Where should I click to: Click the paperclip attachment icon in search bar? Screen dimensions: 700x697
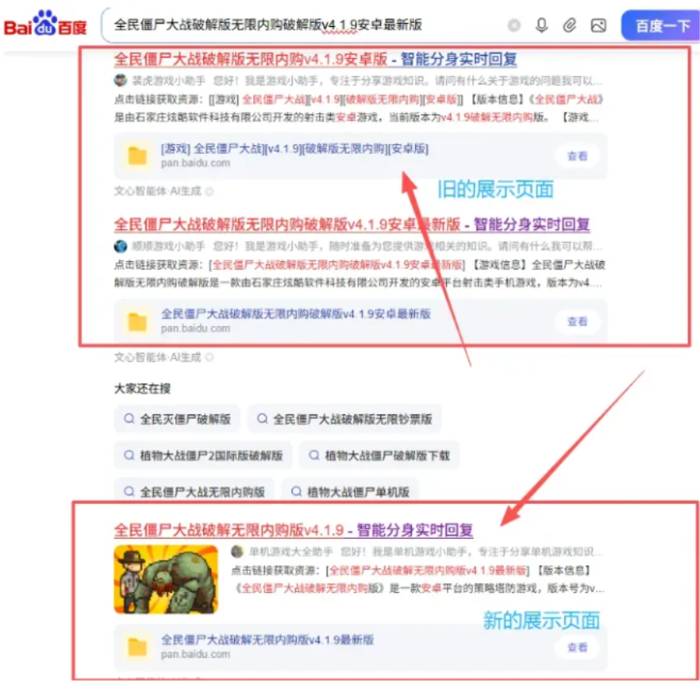tap(568, 25)
